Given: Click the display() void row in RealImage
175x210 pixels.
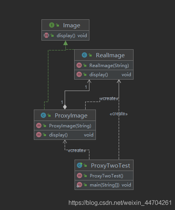Looking at the screenshot, I should [104, 75].
